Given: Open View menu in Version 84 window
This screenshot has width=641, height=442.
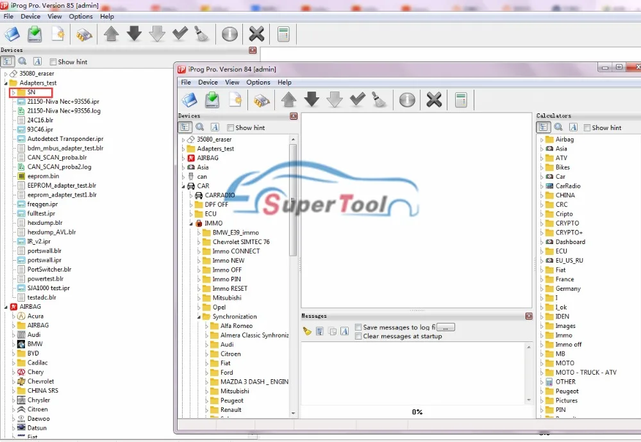Looking at the screenshot, I should 232,82.
